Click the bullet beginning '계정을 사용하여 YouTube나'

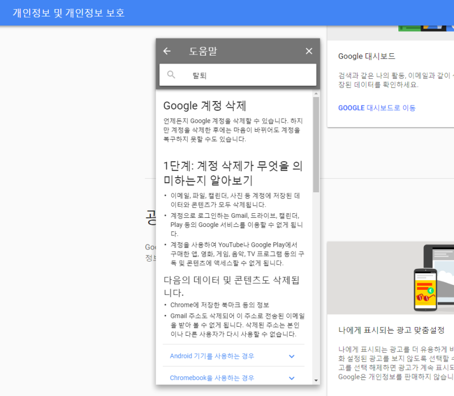(237, 254)
